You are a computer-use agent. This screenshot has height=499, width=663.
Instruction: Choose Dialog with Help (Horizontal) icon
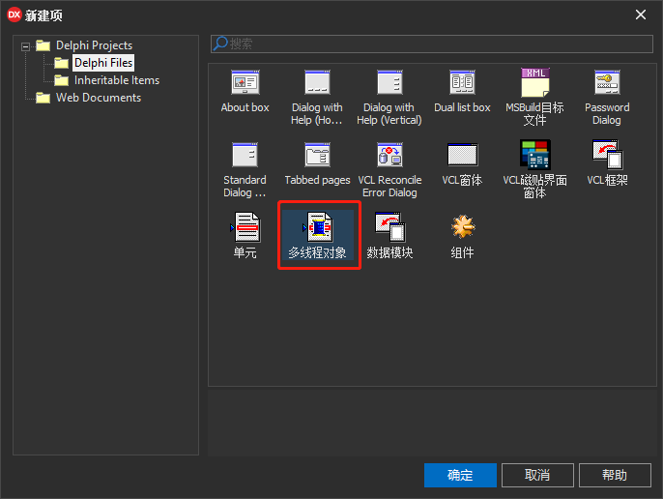point(317,82)
